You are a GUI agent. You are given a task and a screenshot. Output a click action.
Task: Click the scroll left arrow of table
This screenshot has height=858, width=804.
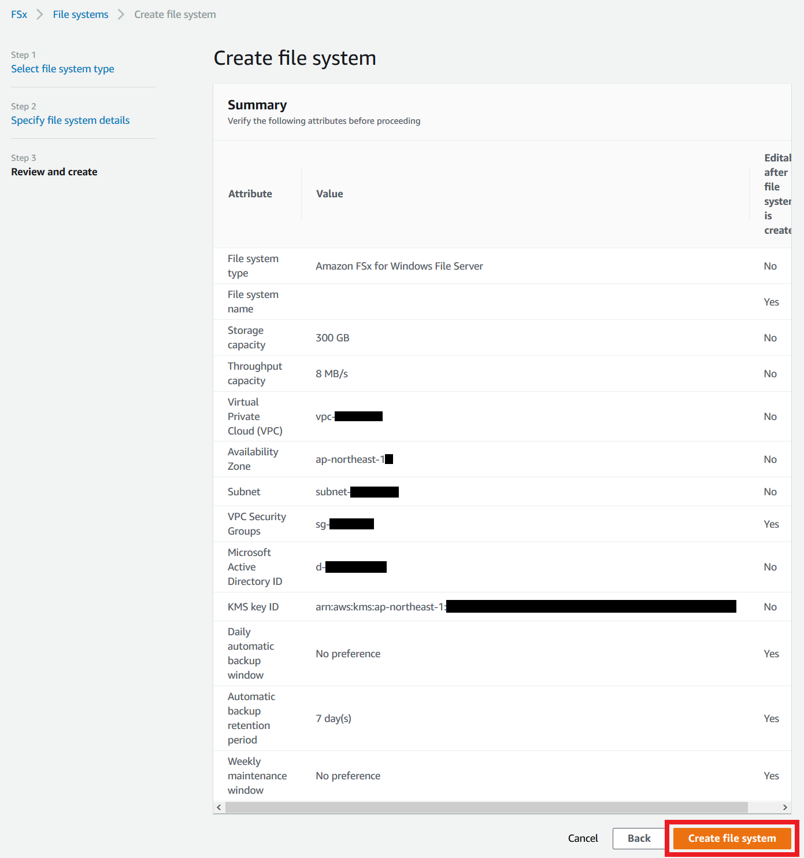pos(218,807)
